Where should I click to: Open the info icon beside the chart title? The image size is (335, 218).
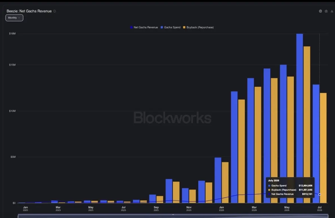[55, 11]
